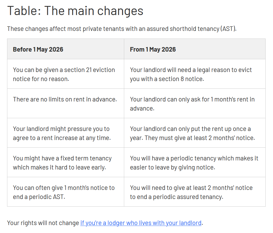
Task: Select the section 8 notice legal reason cell
Action: 191,74
